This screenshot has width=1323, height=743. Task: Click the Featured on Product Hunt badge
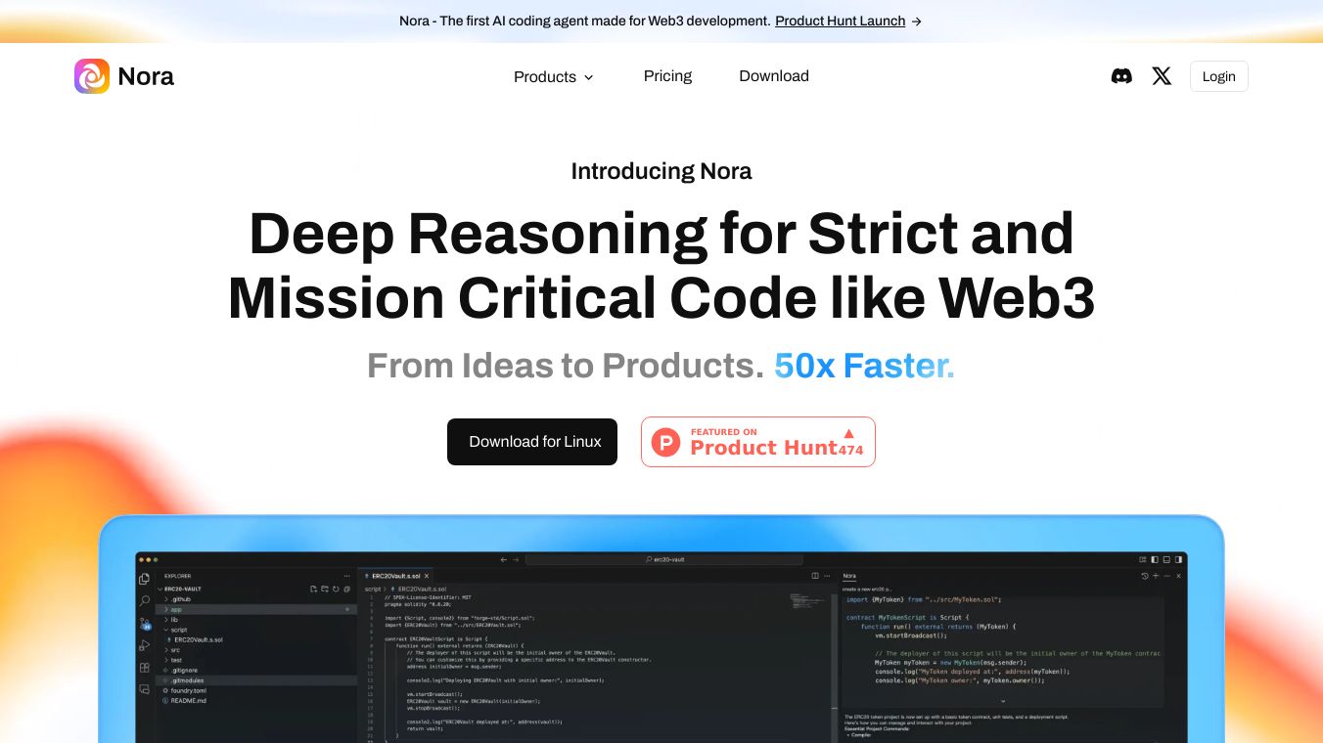click(x=758, y=442)
